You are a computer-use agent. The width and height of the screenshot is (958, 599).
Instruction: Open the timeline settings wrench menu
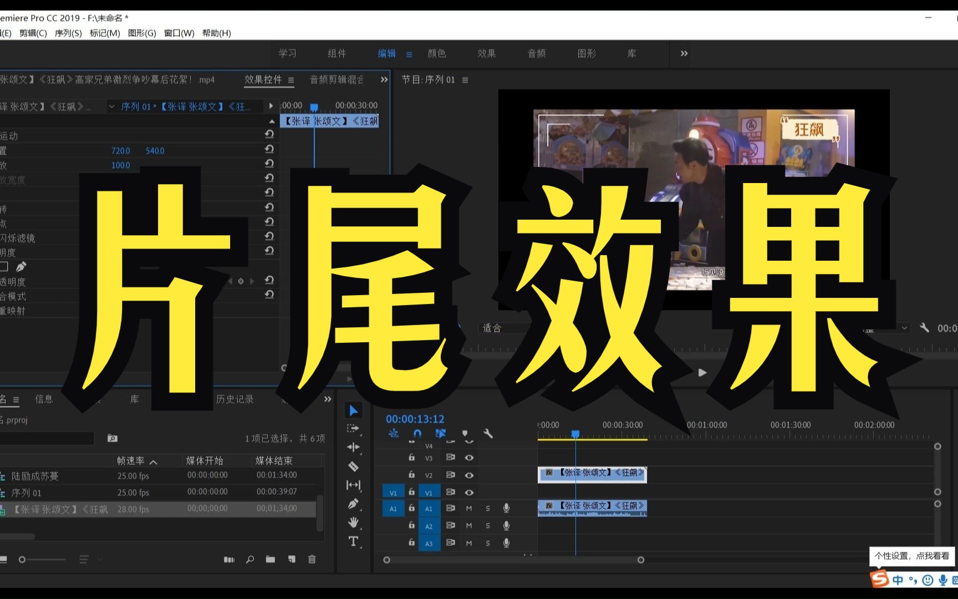click(x=488, y=434)
